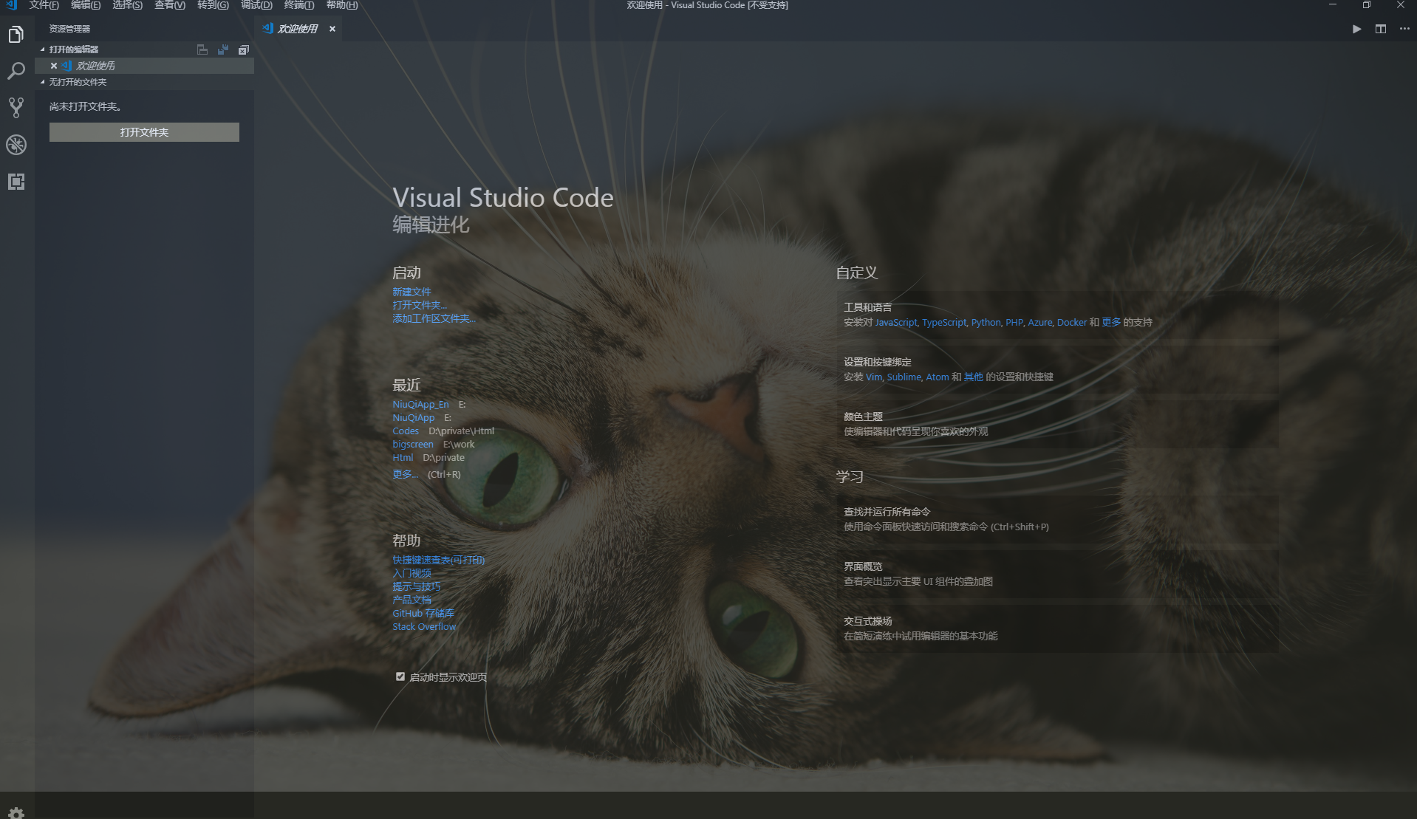Click the 交互式操场 learning card

tap(1058, 628)
